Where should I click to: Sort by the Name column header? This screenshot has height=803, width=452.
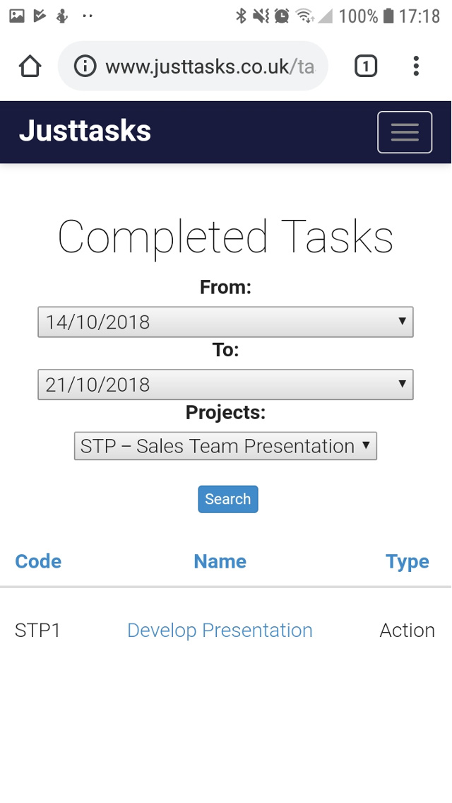pos(220,561)
